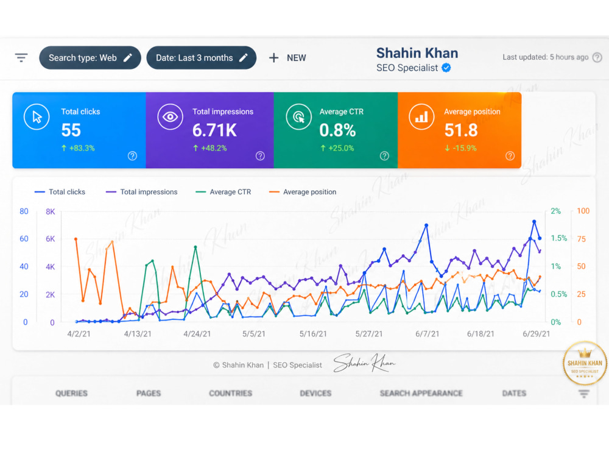The image size is (609, 457).
Task: Click the table filter icon beside DATES tab
Action: (x=584, y=394)
